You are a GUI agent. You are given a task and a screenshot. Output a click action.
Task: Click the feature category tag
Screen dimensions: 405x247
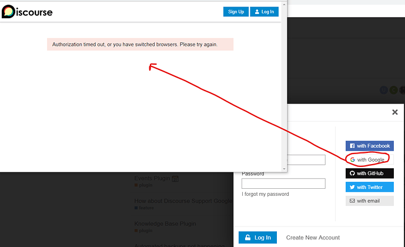(x=144, y=208)
